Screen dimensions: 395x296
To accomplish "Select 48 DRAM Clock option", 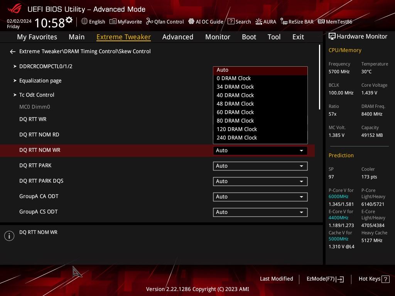I will pyautogui.click(x=260, y=104).
